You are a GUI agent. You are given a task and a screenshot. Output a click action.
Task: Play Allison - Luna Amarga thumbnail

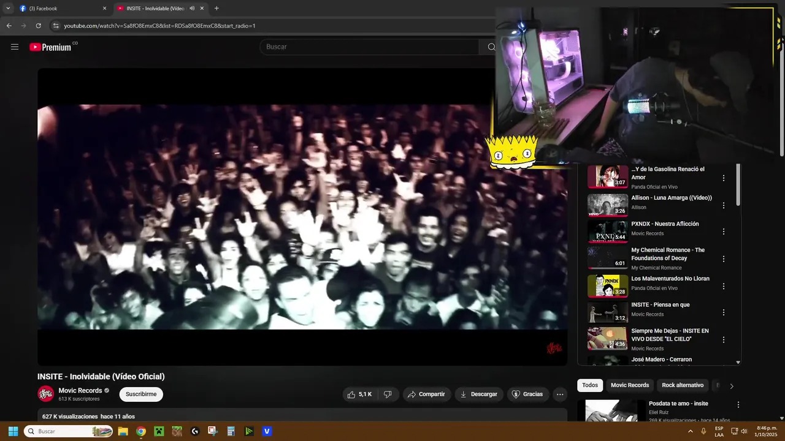point(608,205)
